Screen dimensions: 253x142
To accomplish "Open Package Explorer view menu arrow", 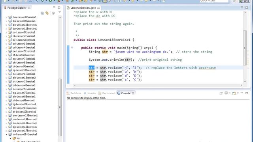I will [x=60, y=12].
